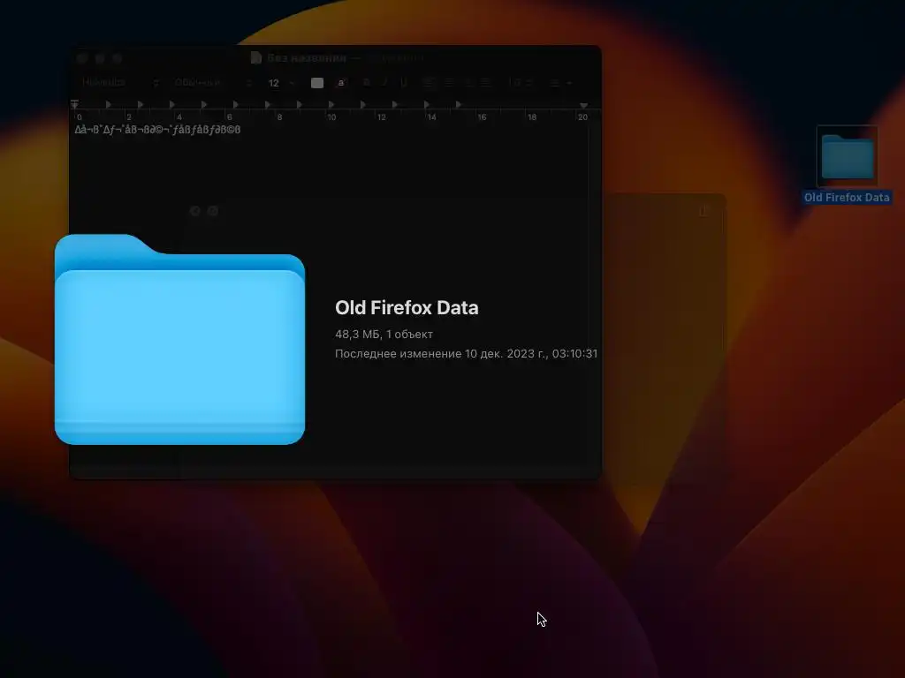Click the Quick Look full-screen button
The width and height of the screenshot is (905, 678).
tap(213, 211)
